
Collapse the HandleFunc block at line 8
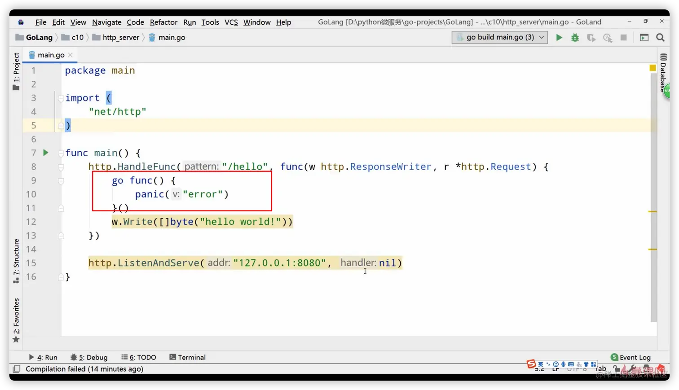point(61,167)
